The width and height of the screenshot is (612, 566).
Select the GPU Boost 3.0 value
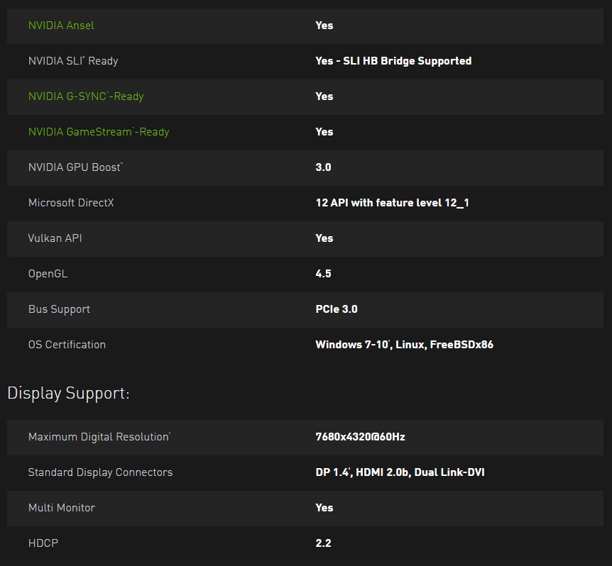323,167
